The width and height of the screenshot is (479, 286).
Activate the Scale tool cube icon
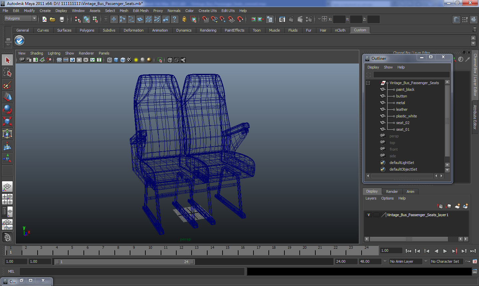(7, 122)
